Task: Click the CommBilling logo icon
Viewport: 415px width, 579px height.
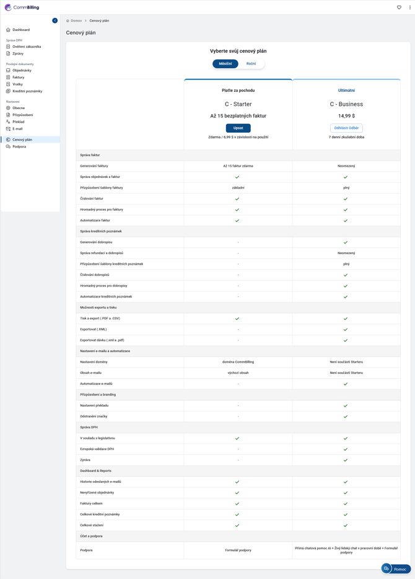Action: (8, 7)
